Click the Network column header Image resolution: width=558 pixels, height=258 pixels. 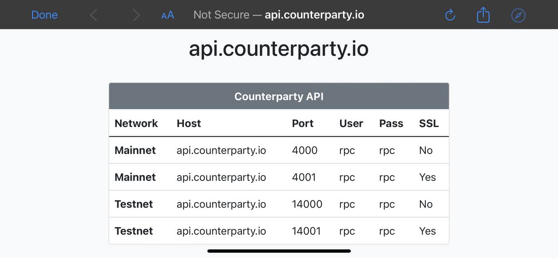point(136,123)
